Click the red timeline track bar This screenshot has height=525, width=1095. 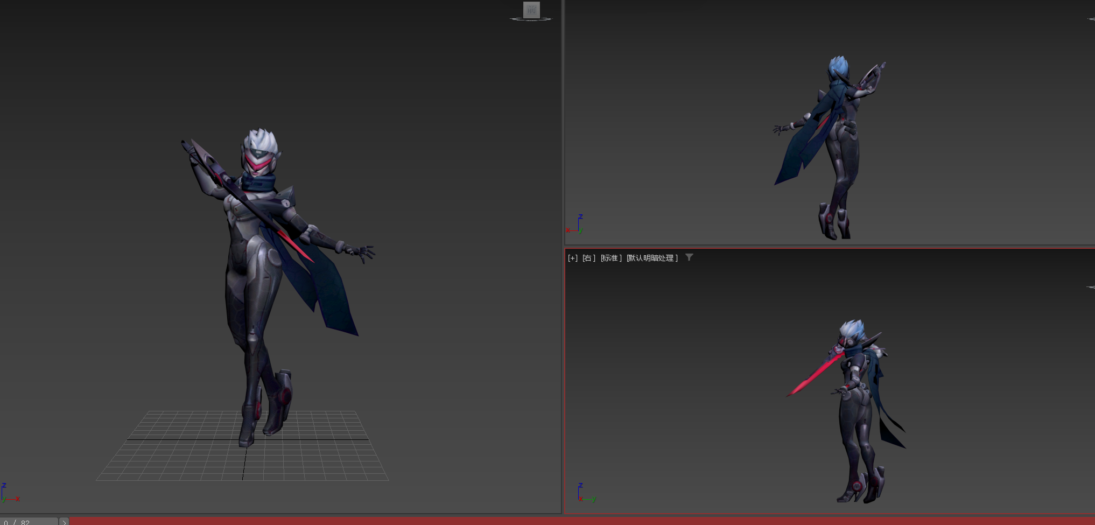coord(582,521)
